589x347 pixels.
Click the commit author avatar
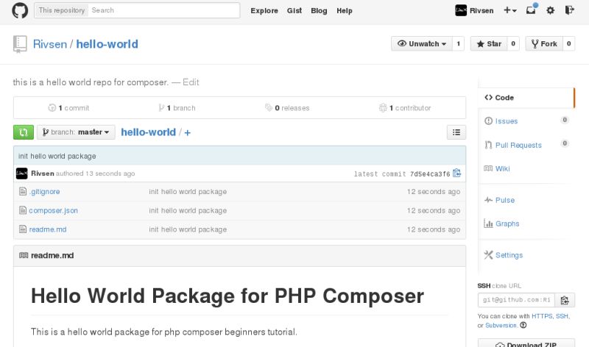click(x=22, y=173)
